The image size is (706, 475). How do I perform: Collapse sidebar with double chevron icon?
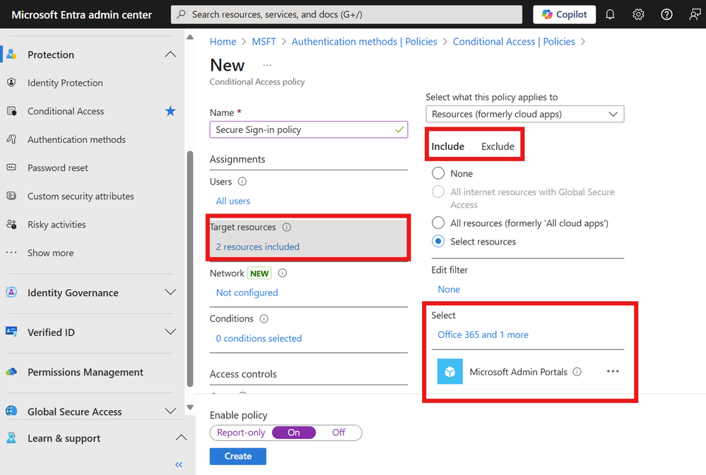(179, 464)
